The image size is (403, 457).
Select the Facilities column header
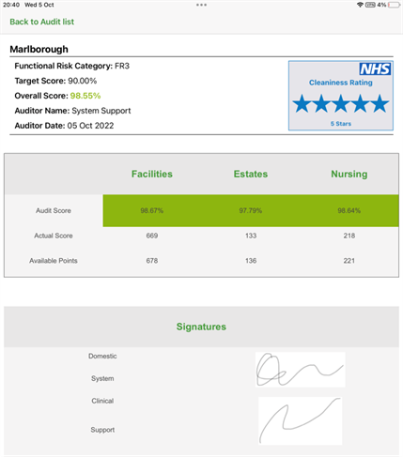click(152, 174)
